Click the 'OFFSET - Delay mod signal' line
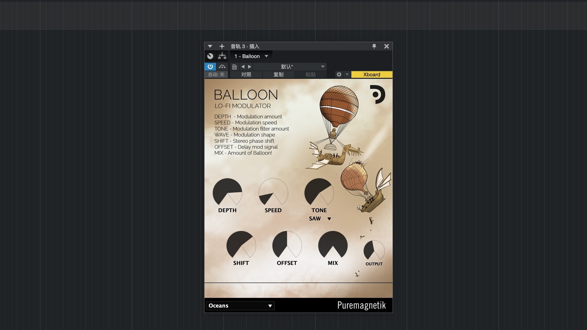This screenshot has height=330, width=587. (x=246, y=147)
